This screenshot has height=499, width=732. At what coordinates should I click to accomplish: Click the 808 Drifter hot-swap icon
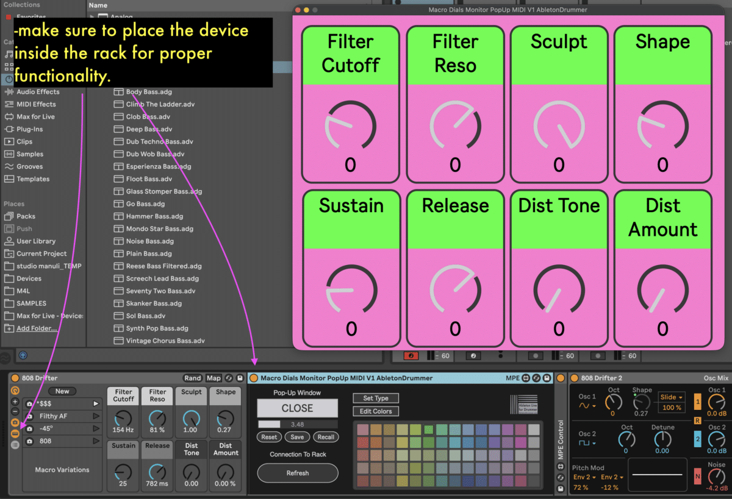(x=229, y=378)
